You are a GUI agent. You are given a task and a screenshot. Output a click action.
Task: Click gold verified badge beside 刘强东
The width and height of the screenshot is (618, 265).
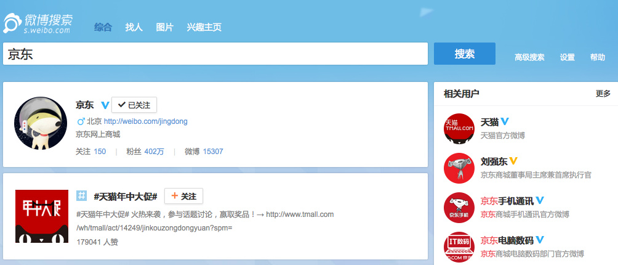[x=513, y=161]
